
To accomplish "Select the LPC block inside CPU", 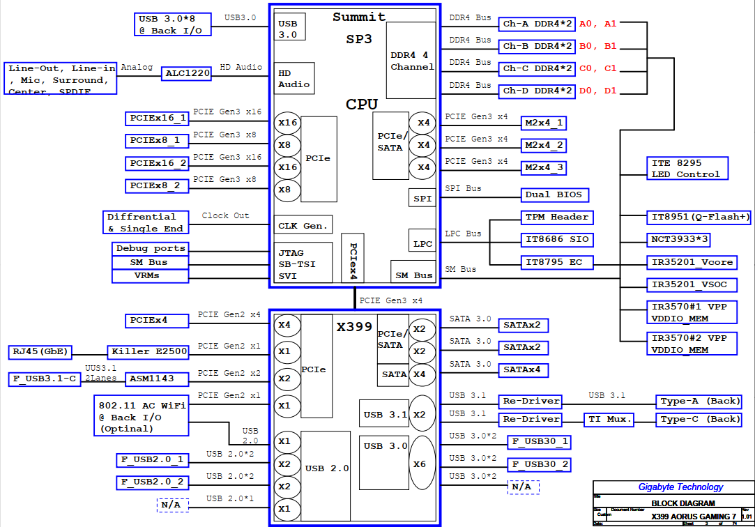I will click(422, 240).
